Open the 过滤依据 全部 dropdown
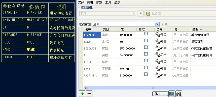Viewport: 216px width, 97px height. point(157,24)
